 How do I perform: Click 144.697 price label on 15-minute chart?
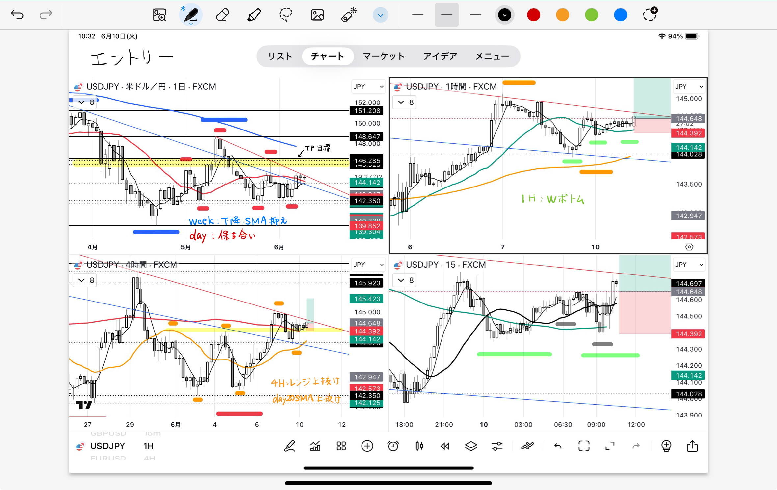[x=688, y=283]
